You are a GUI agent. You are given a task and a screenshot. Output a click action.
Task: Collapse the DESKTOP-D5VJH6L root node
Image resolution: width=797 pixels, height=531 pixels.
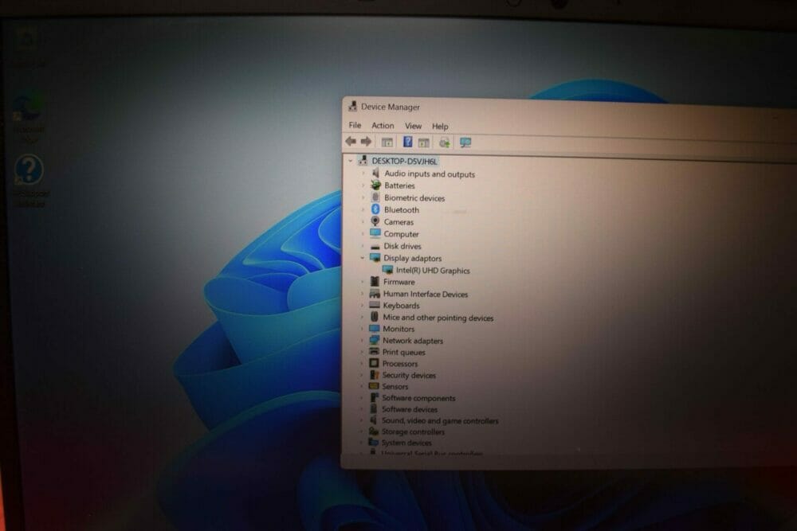pos(350,161)
